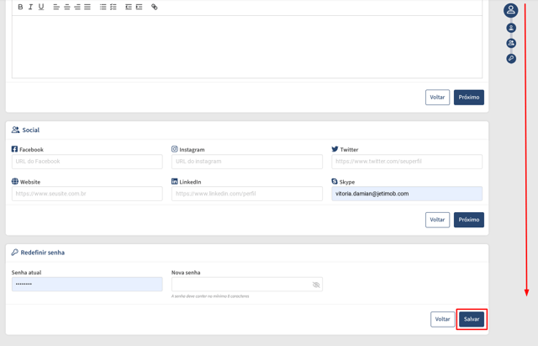This screenshot has width=538, height=346.
Task: Increase indent in editor toolbar
Action: pyautogui.click(x=139, y=7)
